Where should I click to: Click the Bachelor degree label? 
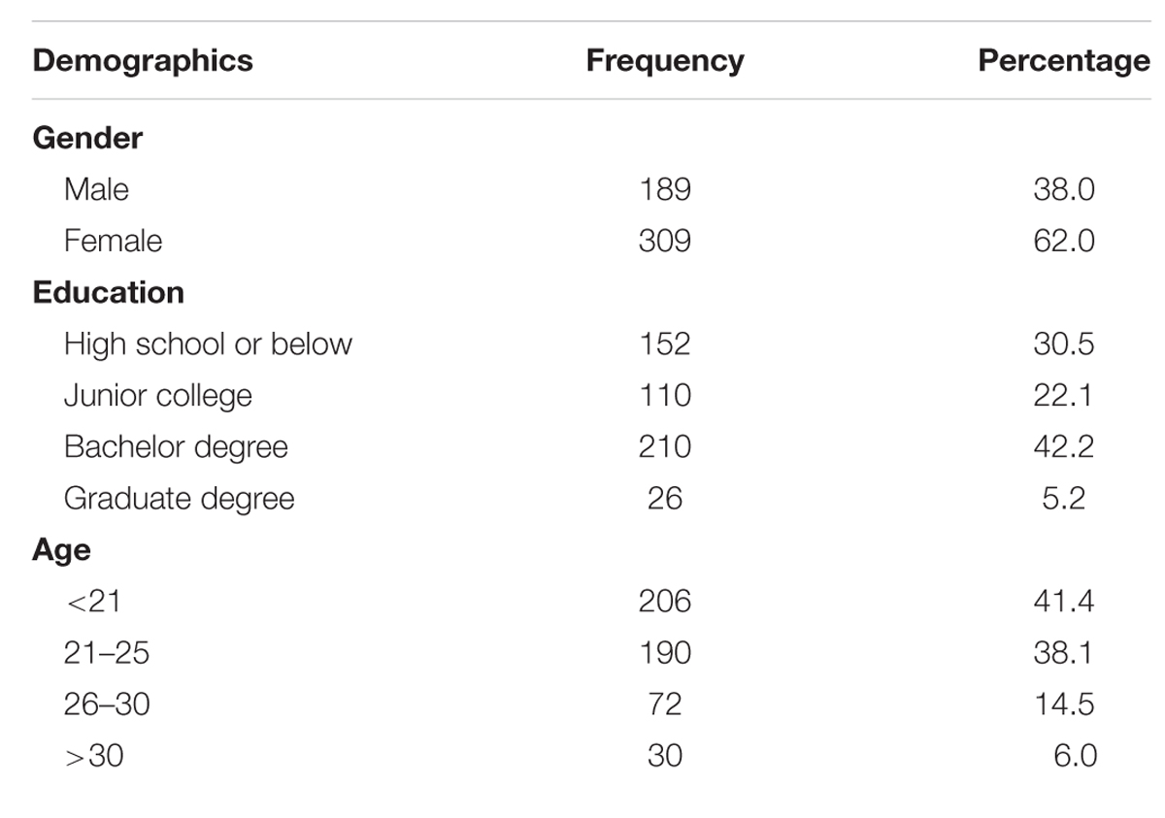[176, 446]
